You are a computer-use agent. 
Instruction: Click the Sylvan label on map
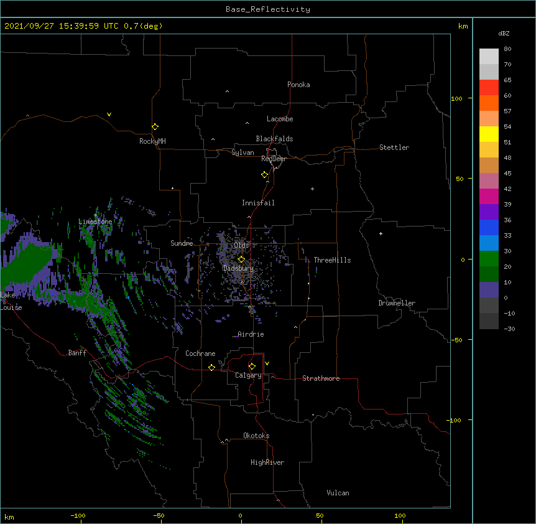(243, 152)
